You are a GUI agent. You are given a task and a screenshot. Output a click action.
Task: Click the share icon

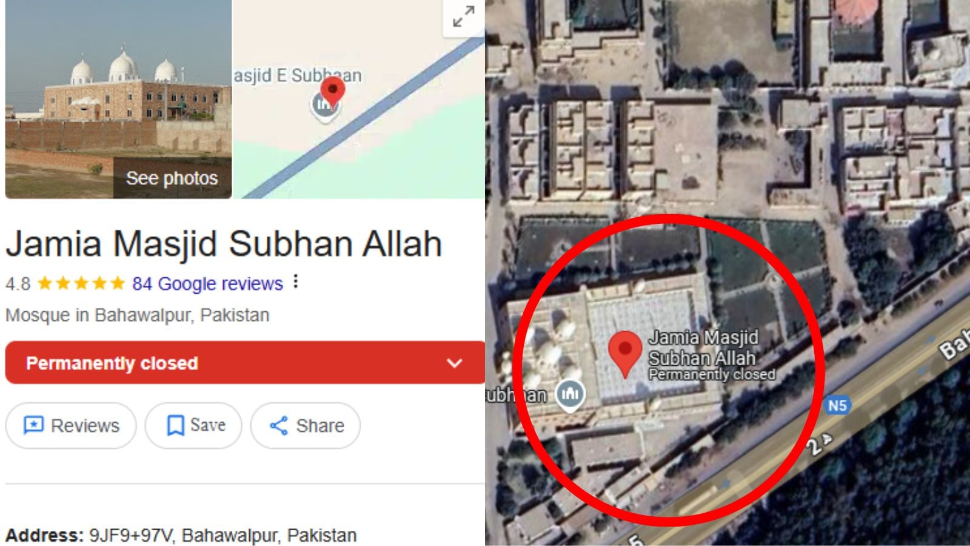(x=278, y=426)
